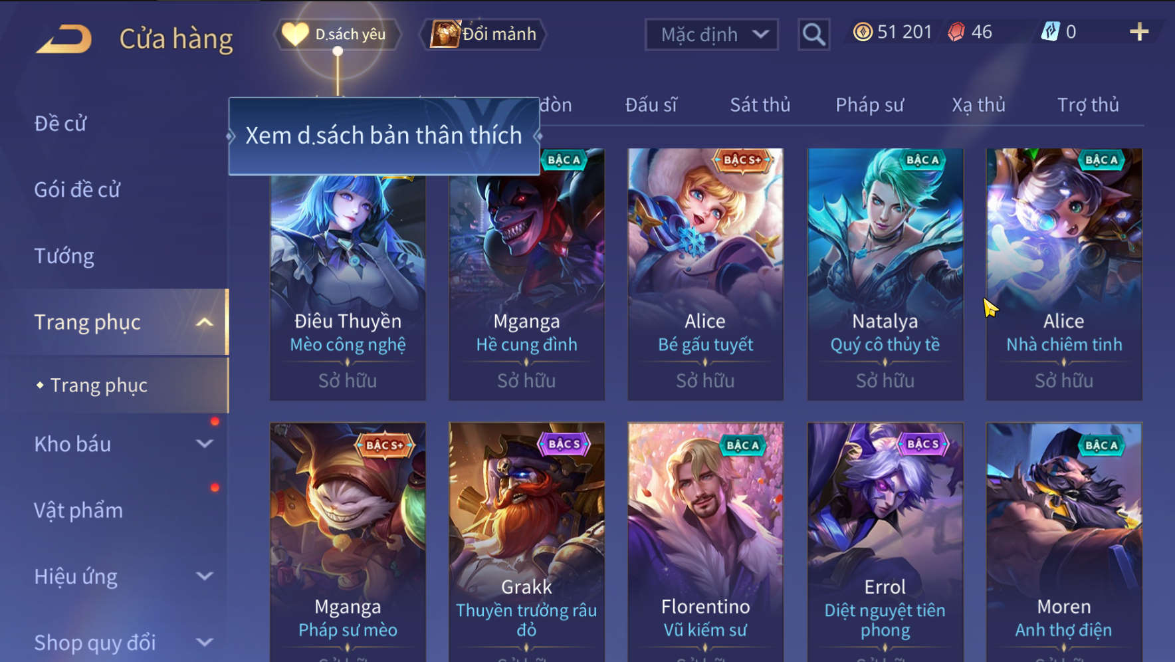This screenshot has height=662, width=1175.
Task: Open Đổi mảnh fragment exchange
Action: [x=484, y=34]
